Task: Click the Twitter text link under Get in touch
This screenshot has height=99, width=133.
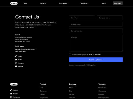Action: tap(20, 60)
